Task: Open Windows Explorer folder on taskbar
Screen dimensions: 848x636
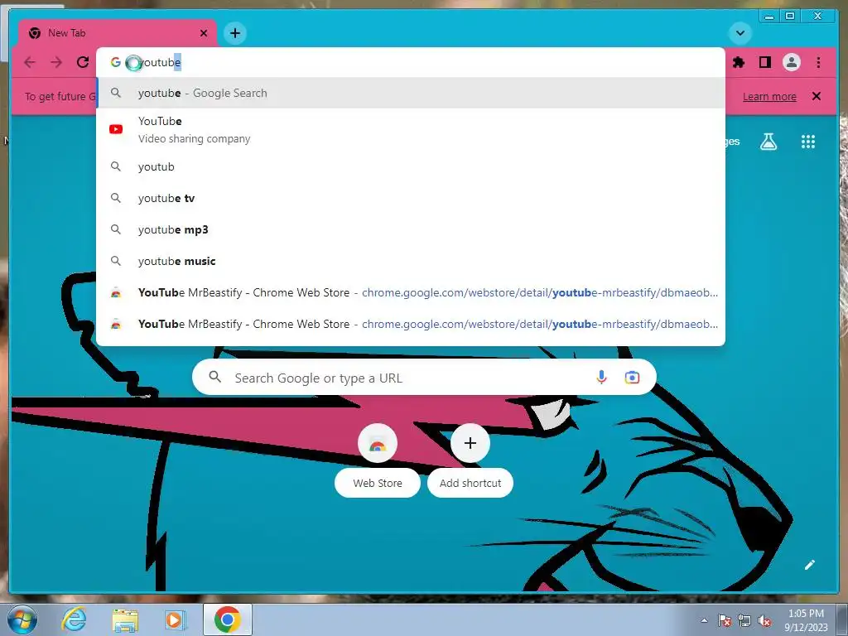Action: [125, 619]
